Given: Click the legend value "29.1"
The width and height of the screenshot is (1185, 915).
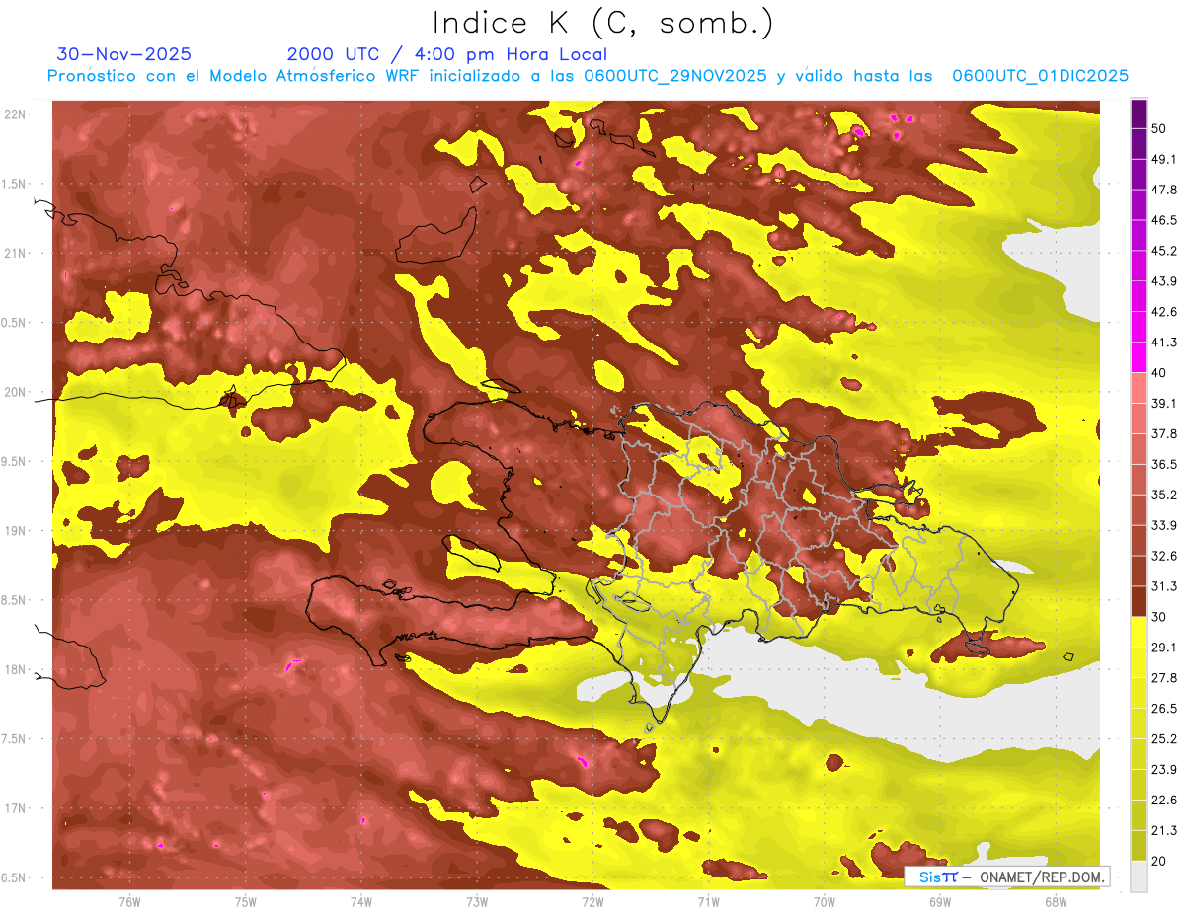Looking at the screenshot, I should (1163, 648).
